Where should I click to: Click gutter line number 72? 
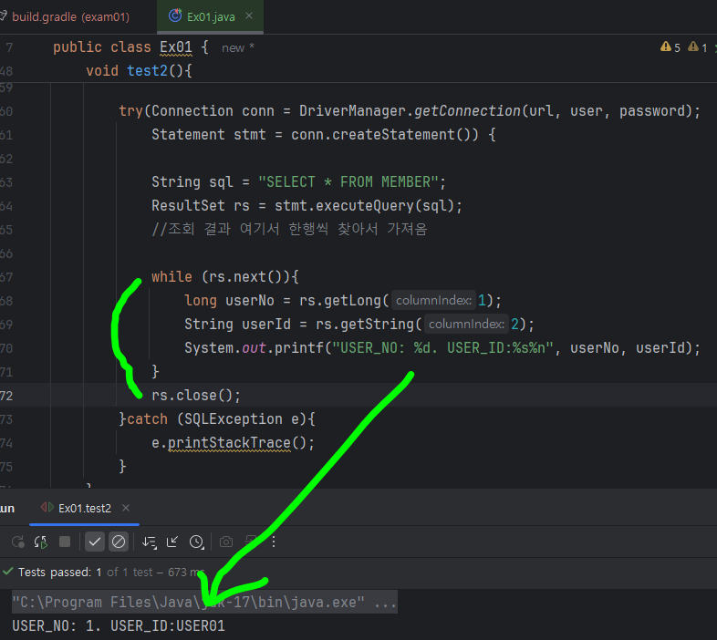(x=6, y=396)
